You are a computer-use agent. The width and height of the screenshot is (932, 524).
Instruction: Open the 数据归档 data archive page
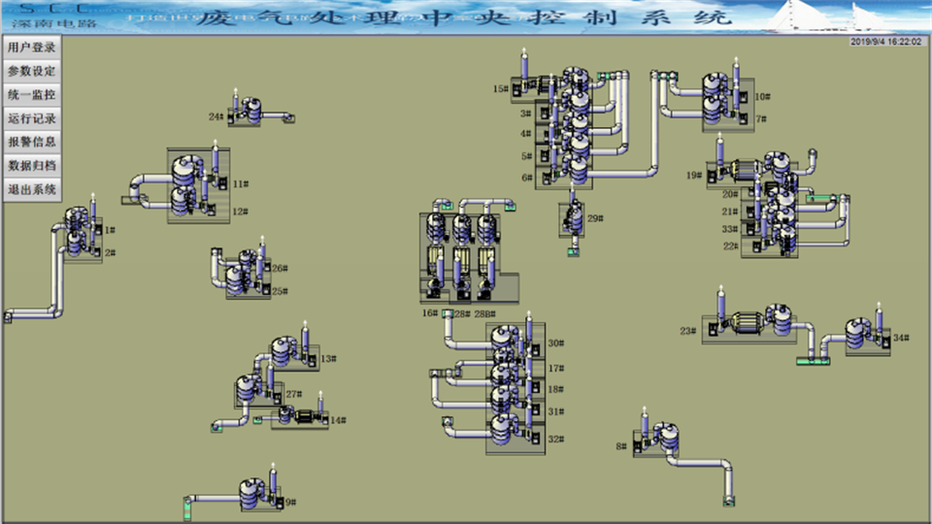click(x=32, y=165)
